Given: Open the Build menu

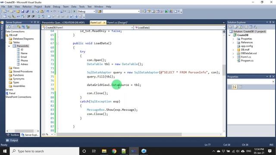Looking at the screenshot, I should [x=47, y=7].
